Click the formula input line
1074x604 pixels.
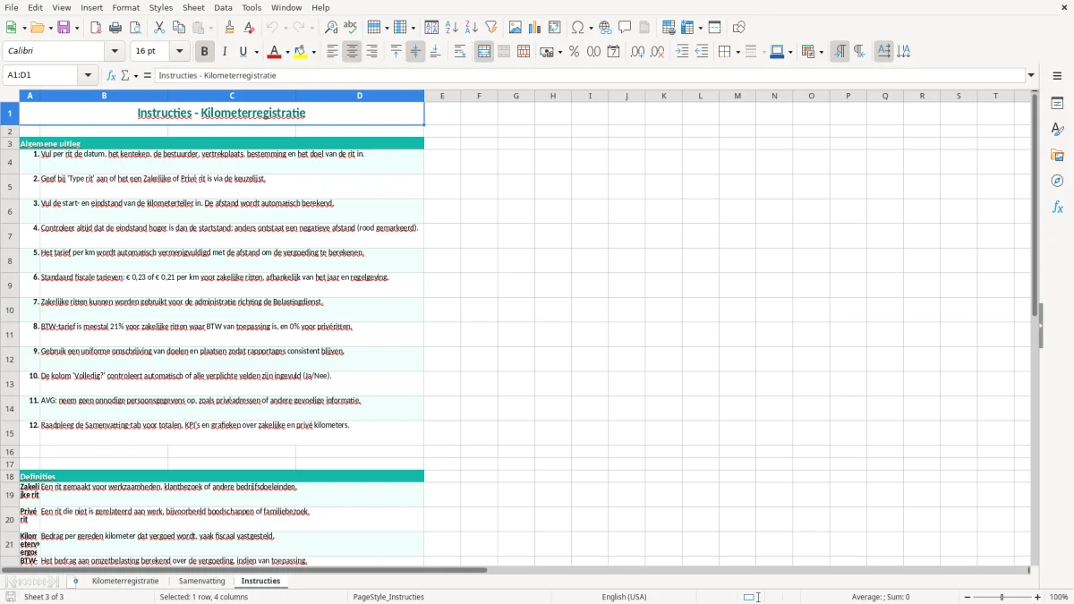coord(590,76)
